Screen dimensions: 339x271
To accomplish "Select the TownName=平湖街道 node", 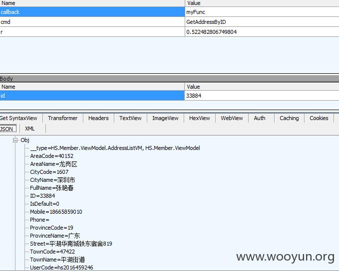I will click(x=57, y=260).
